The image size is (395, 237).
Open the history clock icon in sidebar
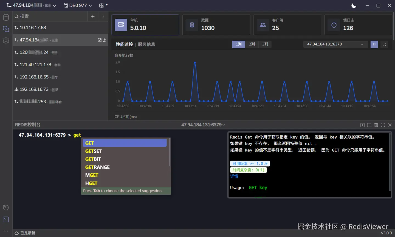pyautogui.click(x=6, y=207)
